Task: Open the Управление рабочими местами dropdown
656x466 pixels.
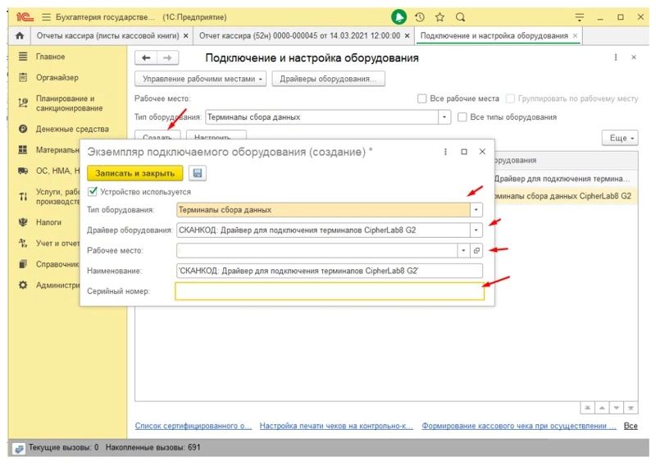Action: tap(201, 79)
